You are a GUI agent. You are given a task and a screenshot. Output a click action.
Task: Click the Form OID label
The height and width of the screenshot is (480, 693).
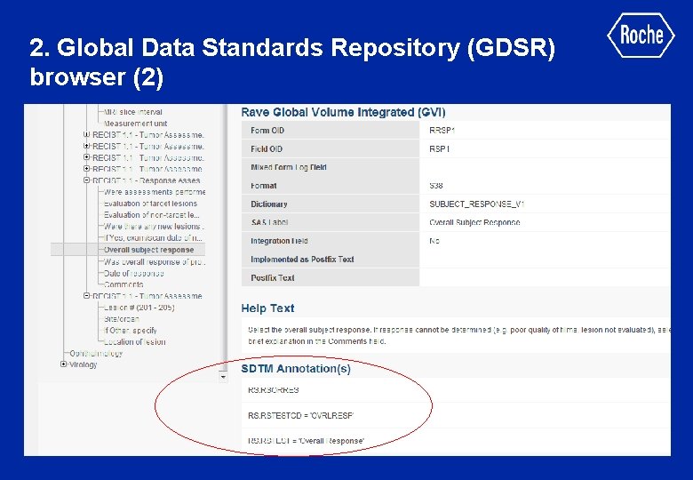(267, 131)
